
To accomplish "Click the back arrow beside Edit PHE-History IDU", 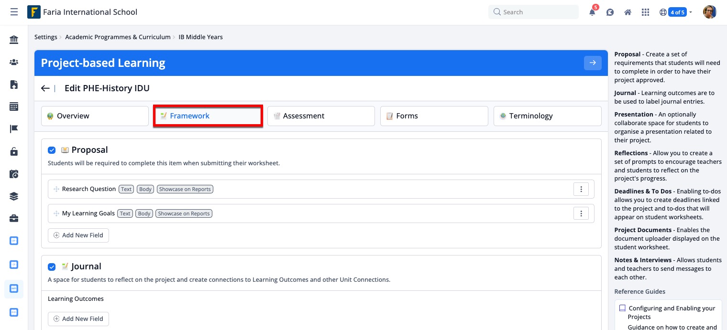I will (x=45, y=88).
